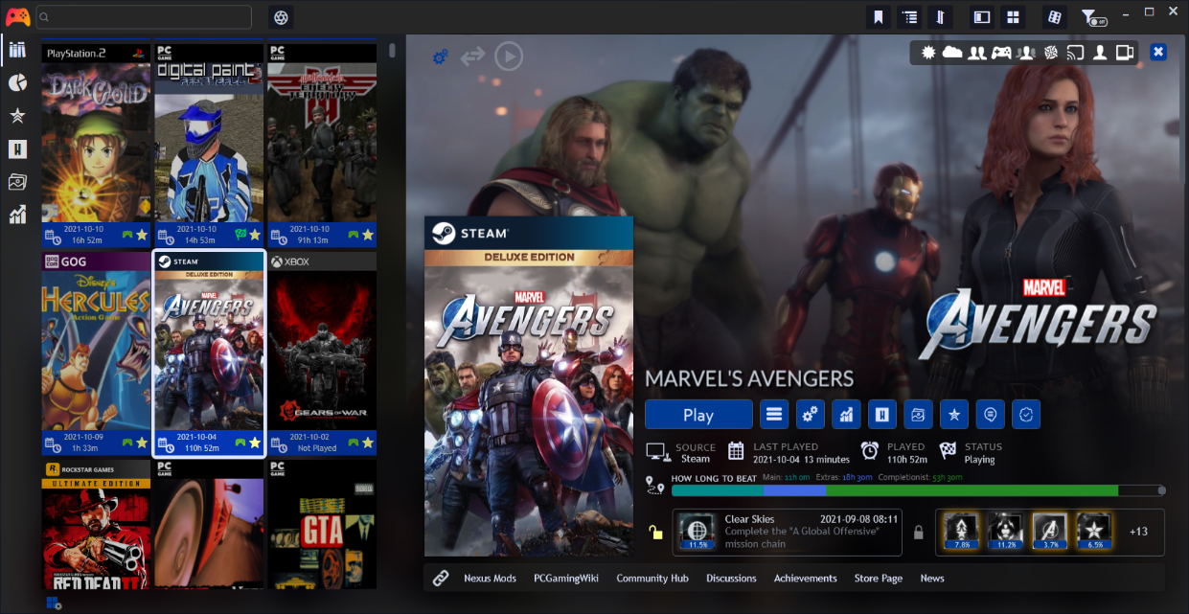
Task: Click the swap arrows icon above the cover
Action: pyautogui.click(x=472, y=57)
